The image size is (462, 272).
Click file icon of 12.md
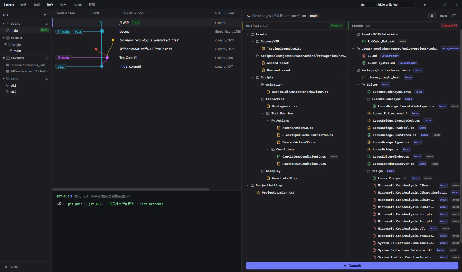click(364, 56)
